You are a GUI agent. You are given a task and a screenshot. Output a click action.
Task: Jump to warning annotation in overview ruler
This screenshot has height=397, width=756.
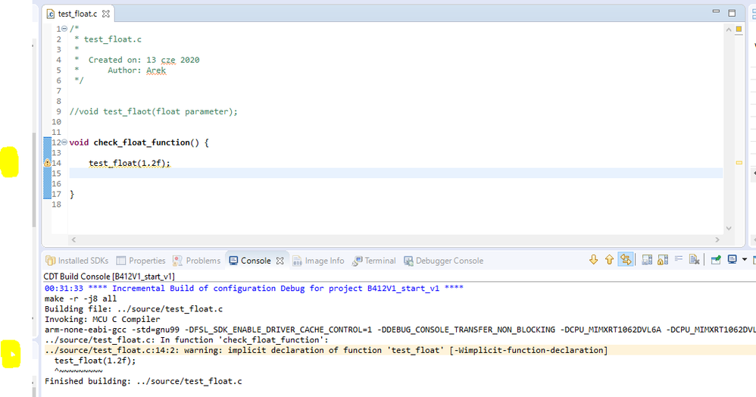pyautogui.click(x=739, y=163)
